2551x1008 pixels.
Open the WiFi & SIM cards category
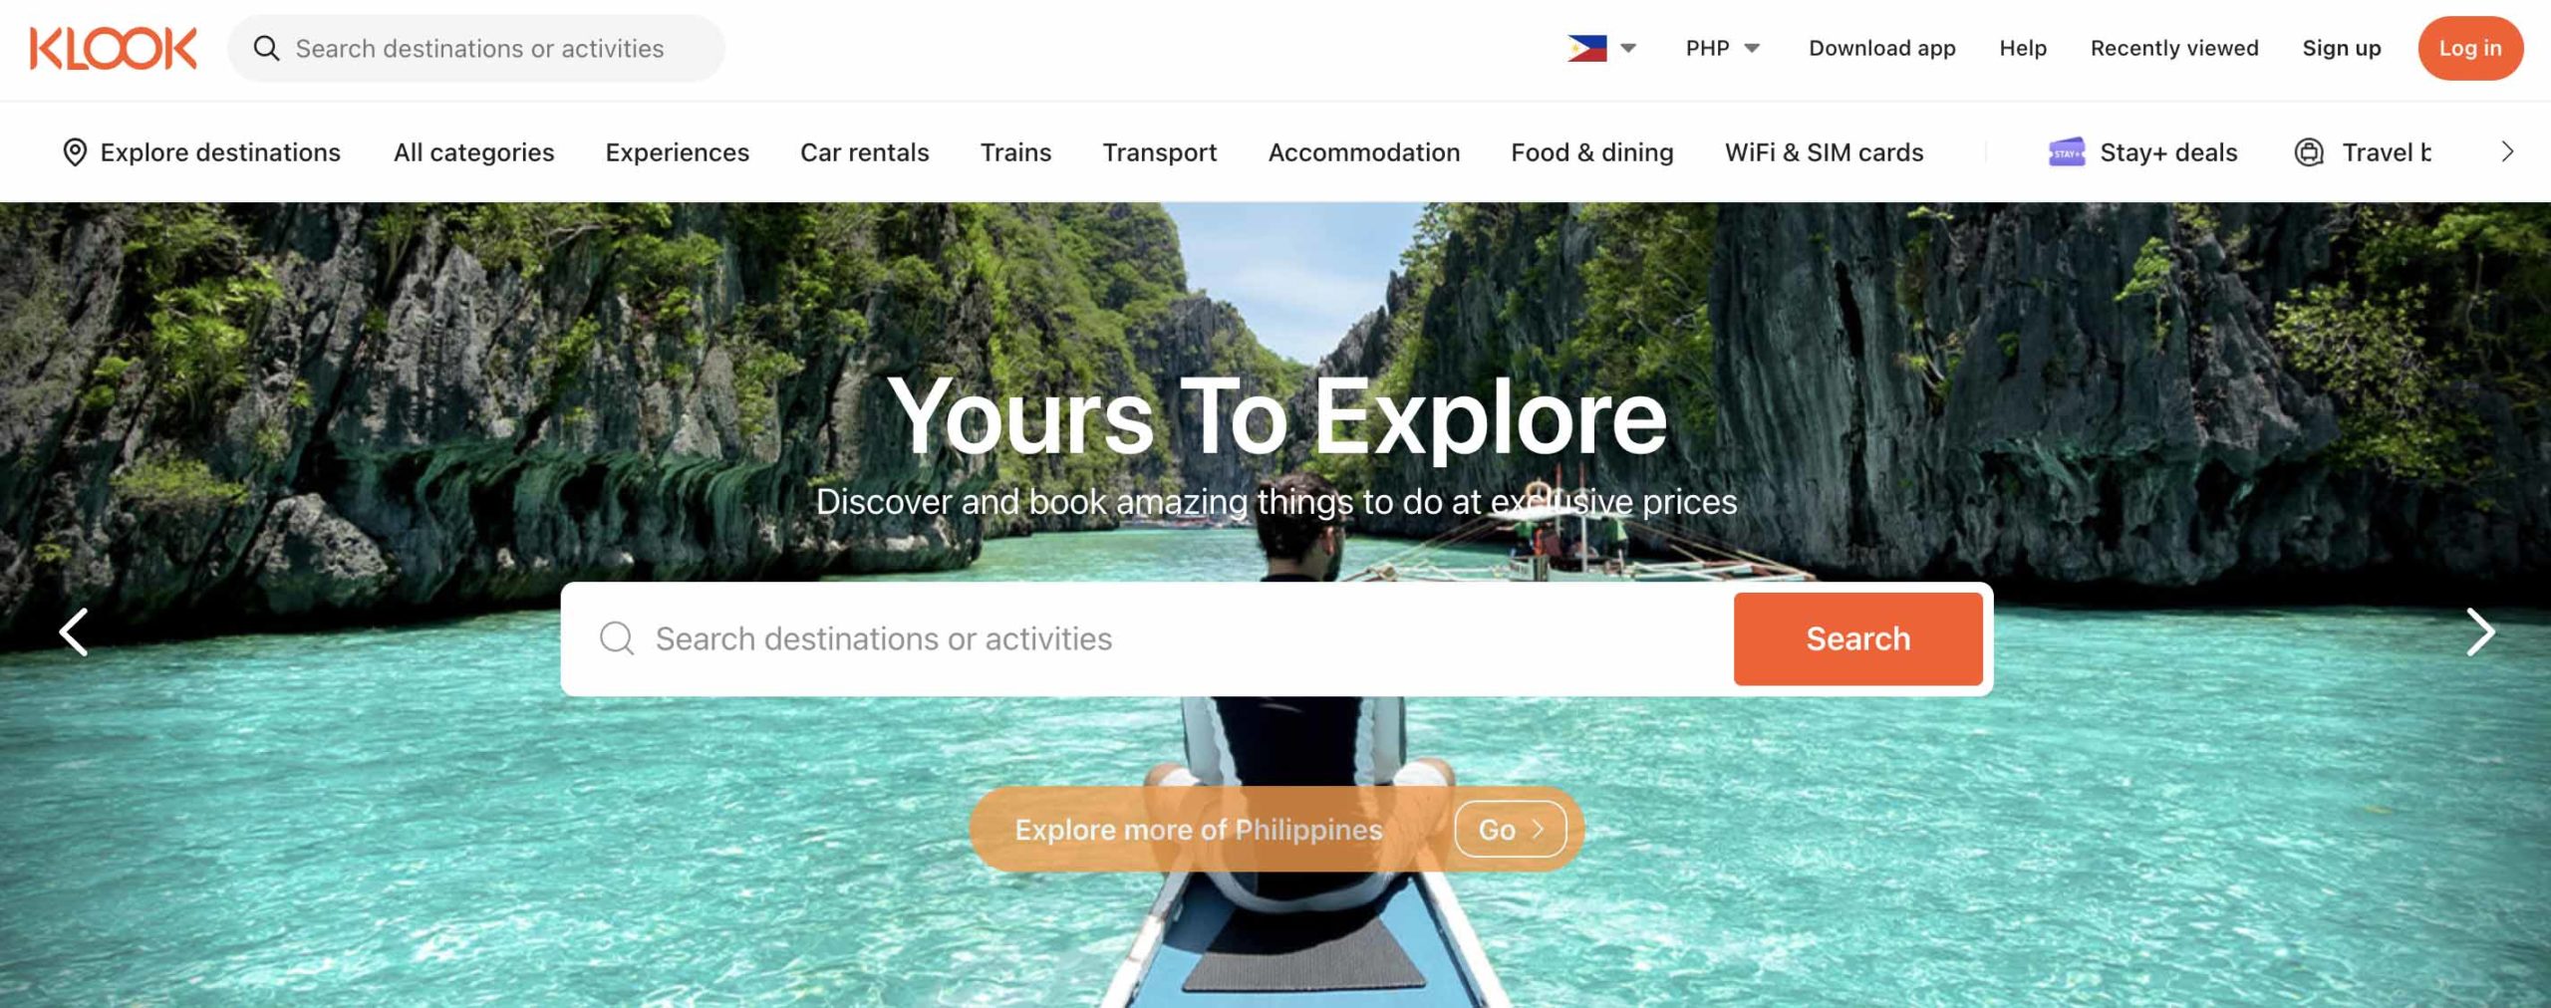point(1824,152)
